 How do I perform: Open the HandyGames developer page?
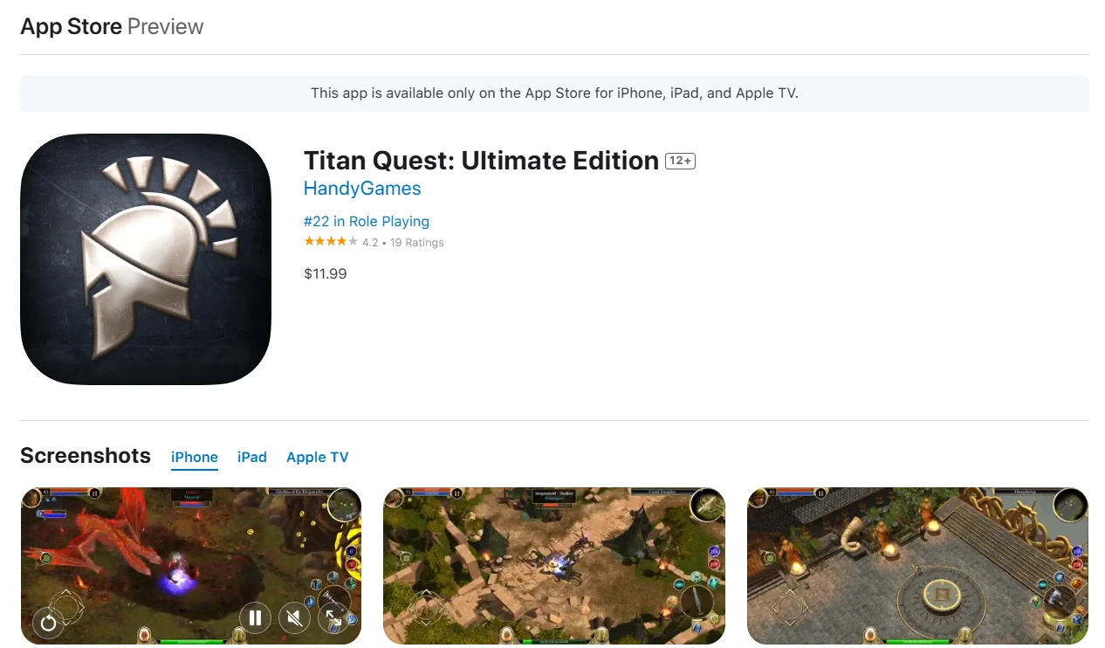[362, 189]
